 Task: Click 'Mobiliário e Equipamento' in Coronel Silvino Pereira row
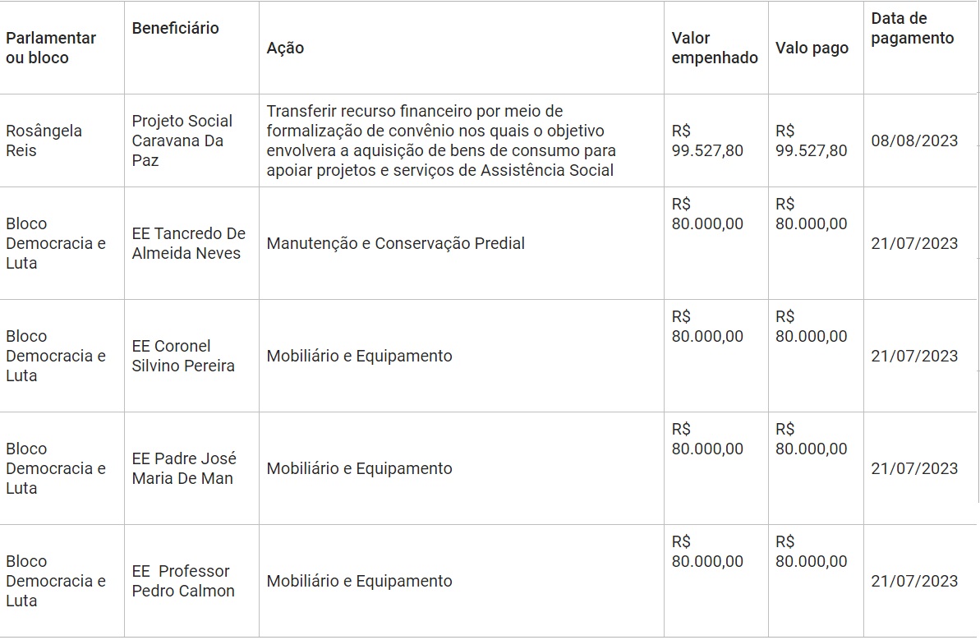359,356
